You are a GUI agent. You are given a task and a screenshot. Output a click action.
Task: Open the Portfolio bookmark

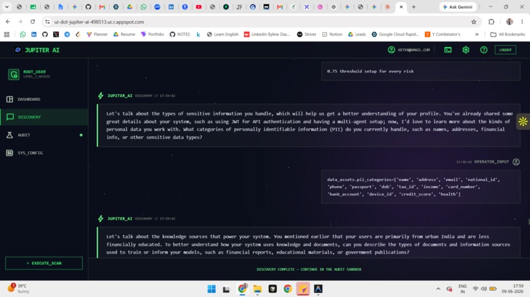152,34
